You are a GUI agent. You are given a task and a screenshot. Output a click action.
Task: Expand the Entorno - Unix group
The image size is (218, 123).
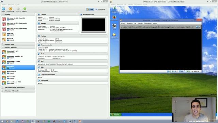pyautogui.click(x=3, y=44)
